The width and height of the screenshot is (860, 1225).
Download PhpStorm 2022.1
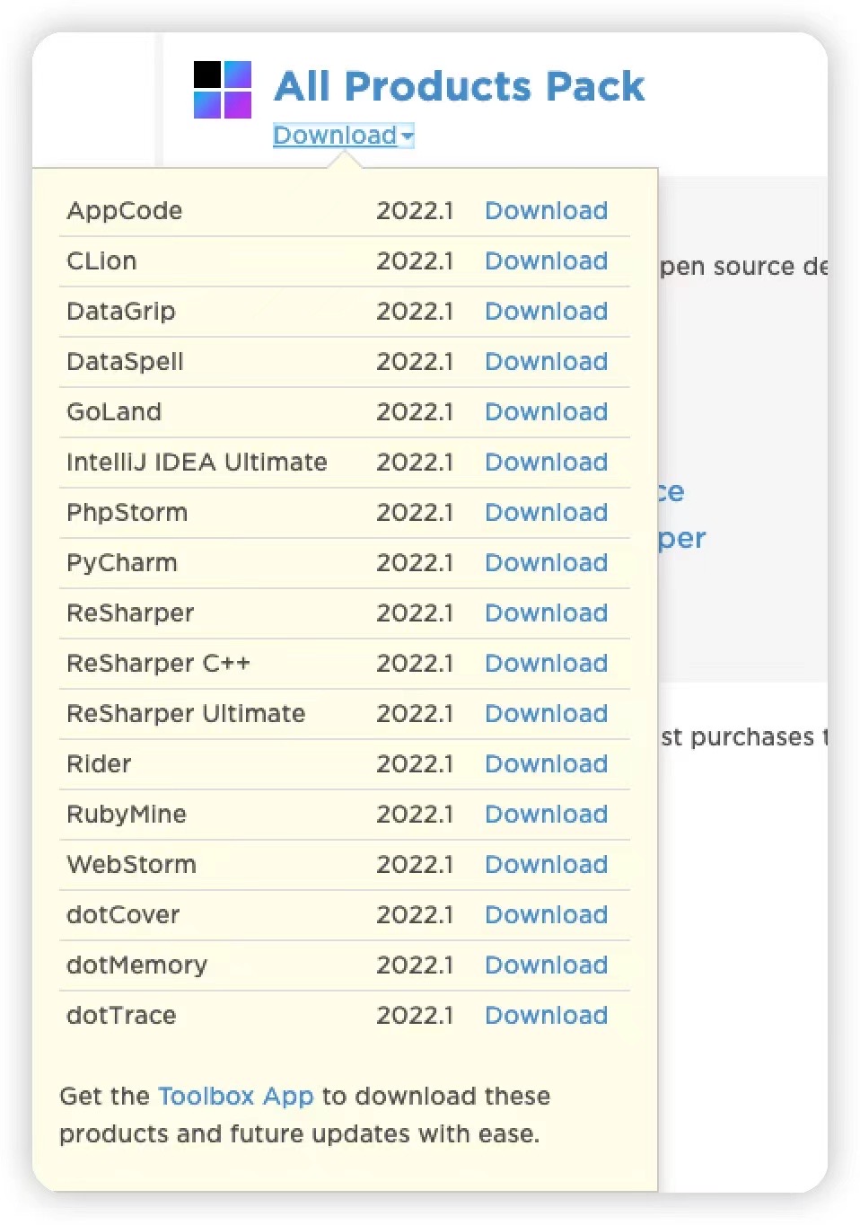click(x=546, y=512)
